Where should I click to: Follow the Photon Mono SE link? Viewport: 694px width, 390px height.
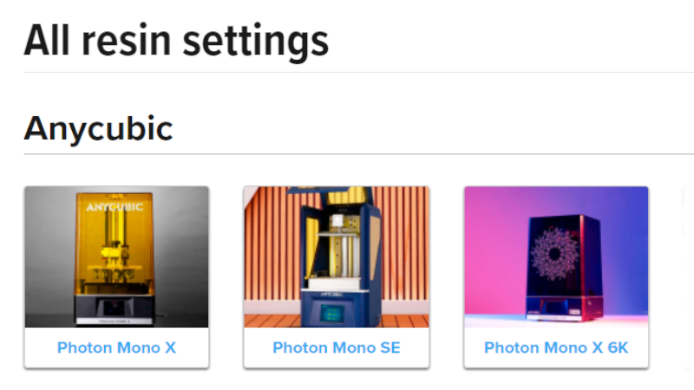click(337, 348)
